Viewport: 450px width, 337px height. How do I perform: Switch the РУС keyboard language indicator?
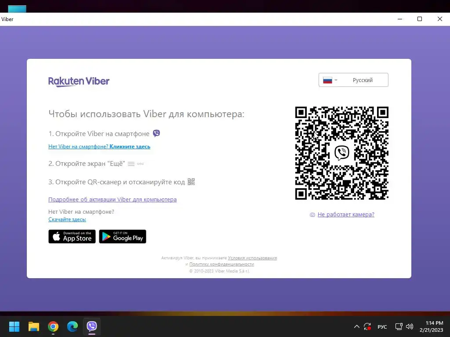[382, 326]
